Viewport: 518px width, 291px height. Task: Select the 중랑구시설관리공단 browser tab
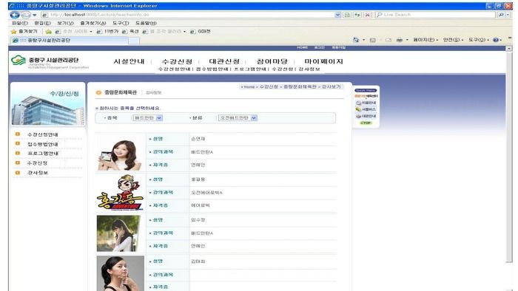69,40
